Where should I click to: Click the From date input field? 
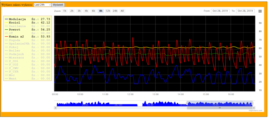pos(220,11)
